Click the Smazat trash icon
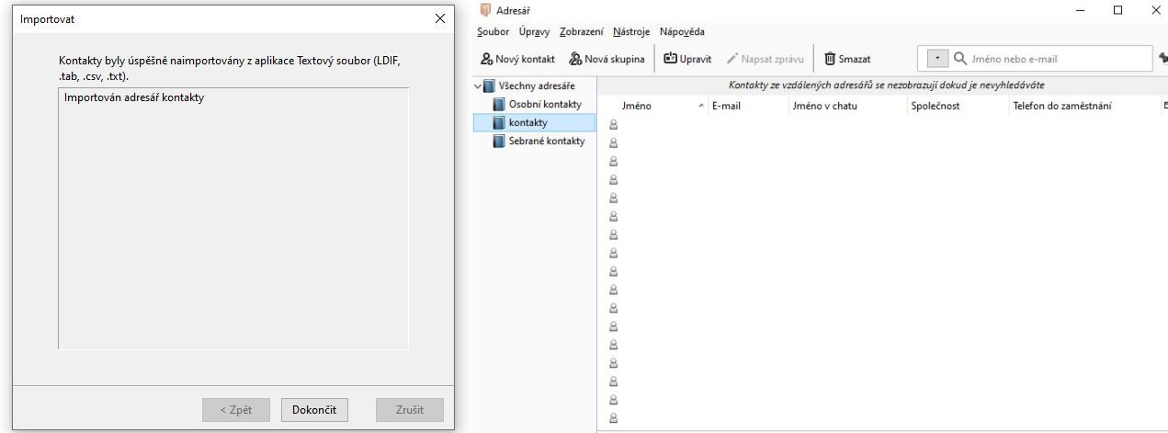1168x433 pixels. point(830,59)
